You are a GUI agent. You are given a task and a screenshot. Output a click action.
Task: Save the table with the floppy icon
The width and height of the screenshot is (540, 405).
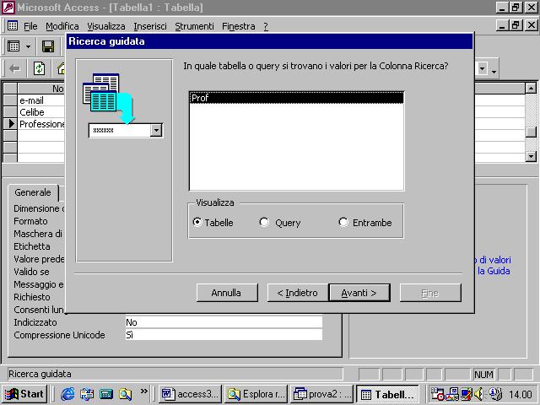tap(48, 46)
